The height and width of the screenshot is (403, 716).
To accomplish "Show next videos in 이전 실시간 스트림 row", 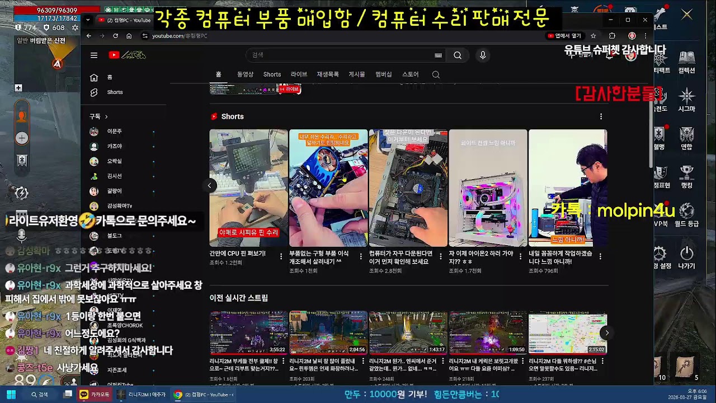I will 607,333.
